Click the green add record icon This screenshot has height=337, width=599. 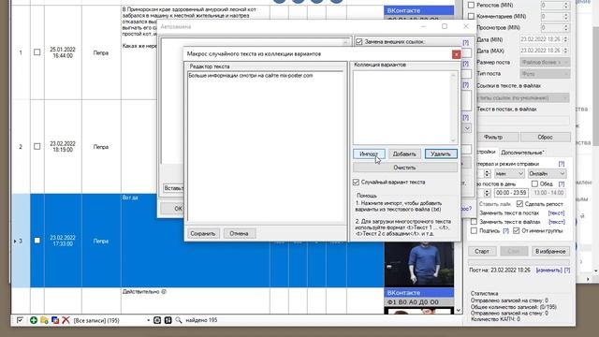[34, 320]
